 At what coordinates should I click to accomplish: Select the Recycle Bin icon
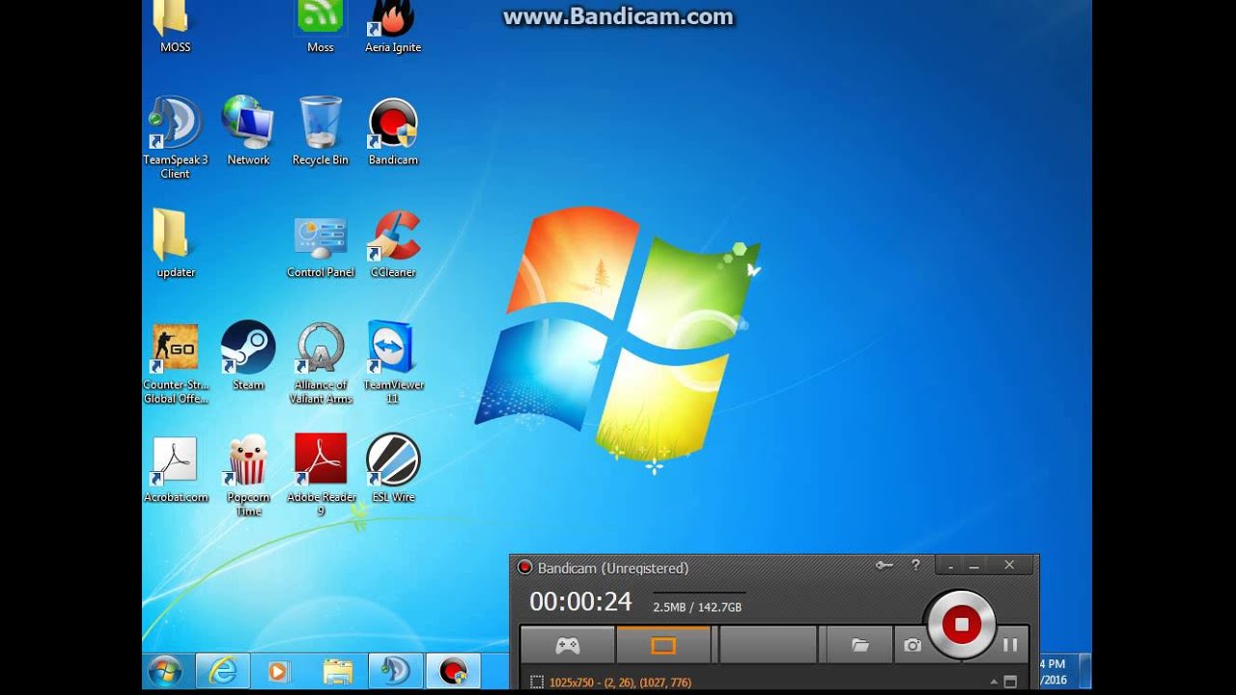[321, 130]
